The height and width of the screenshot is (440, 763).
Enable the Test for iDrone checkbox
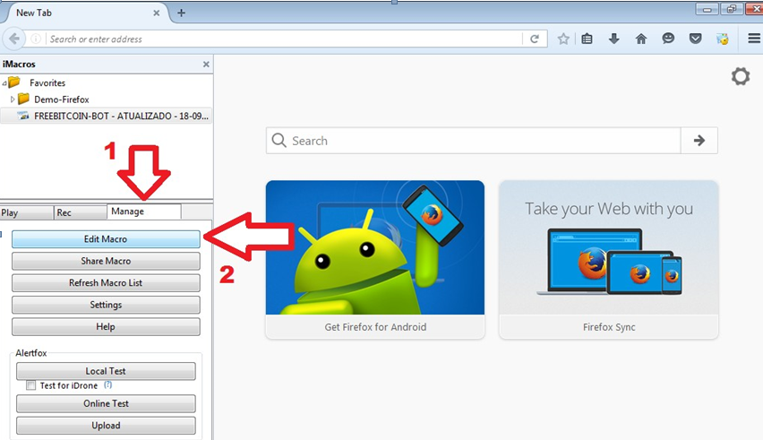coord(31,385)
